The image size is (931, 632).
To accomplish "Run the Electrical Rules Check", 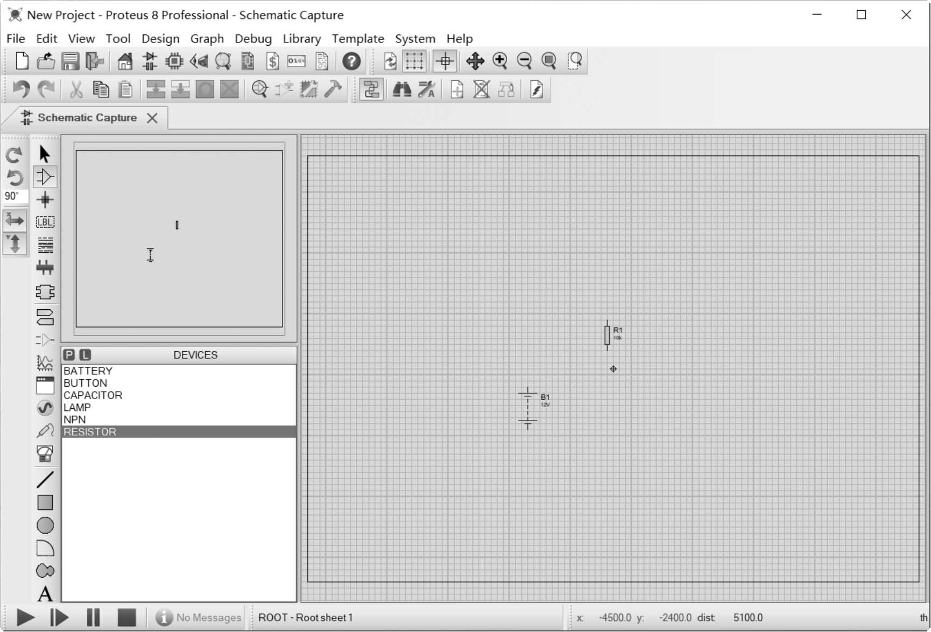I will click(x=537, y=89).
